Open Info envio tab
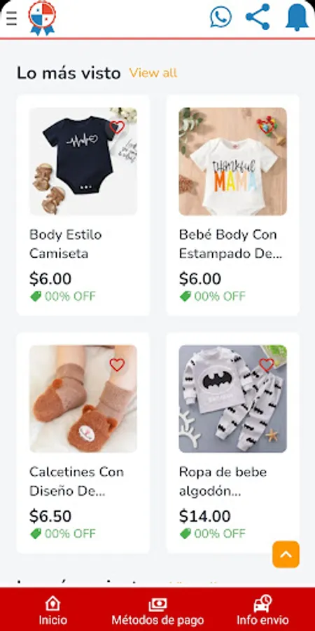 [x=262, y=610]
